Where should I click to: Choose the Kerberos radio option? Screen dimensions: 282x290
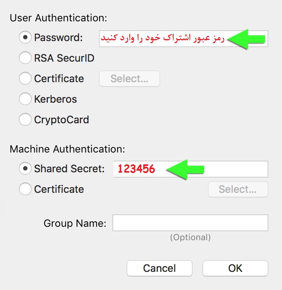[25, 99]
